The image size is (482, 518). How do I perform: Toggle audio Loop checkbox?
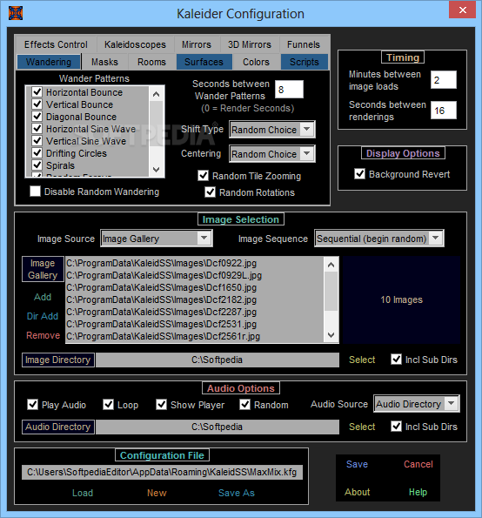(x=108, y=404)
